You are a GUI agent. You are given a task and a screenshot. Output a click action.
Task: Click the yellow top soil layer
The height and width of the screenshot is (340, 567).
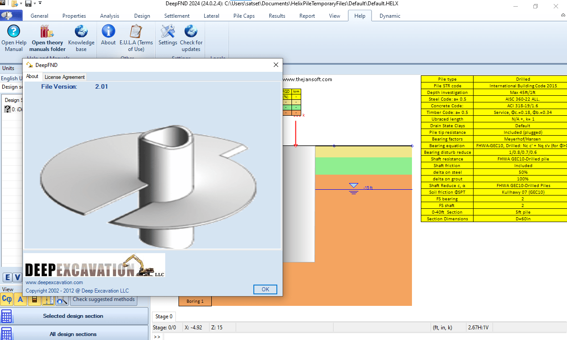coord(363,152)
